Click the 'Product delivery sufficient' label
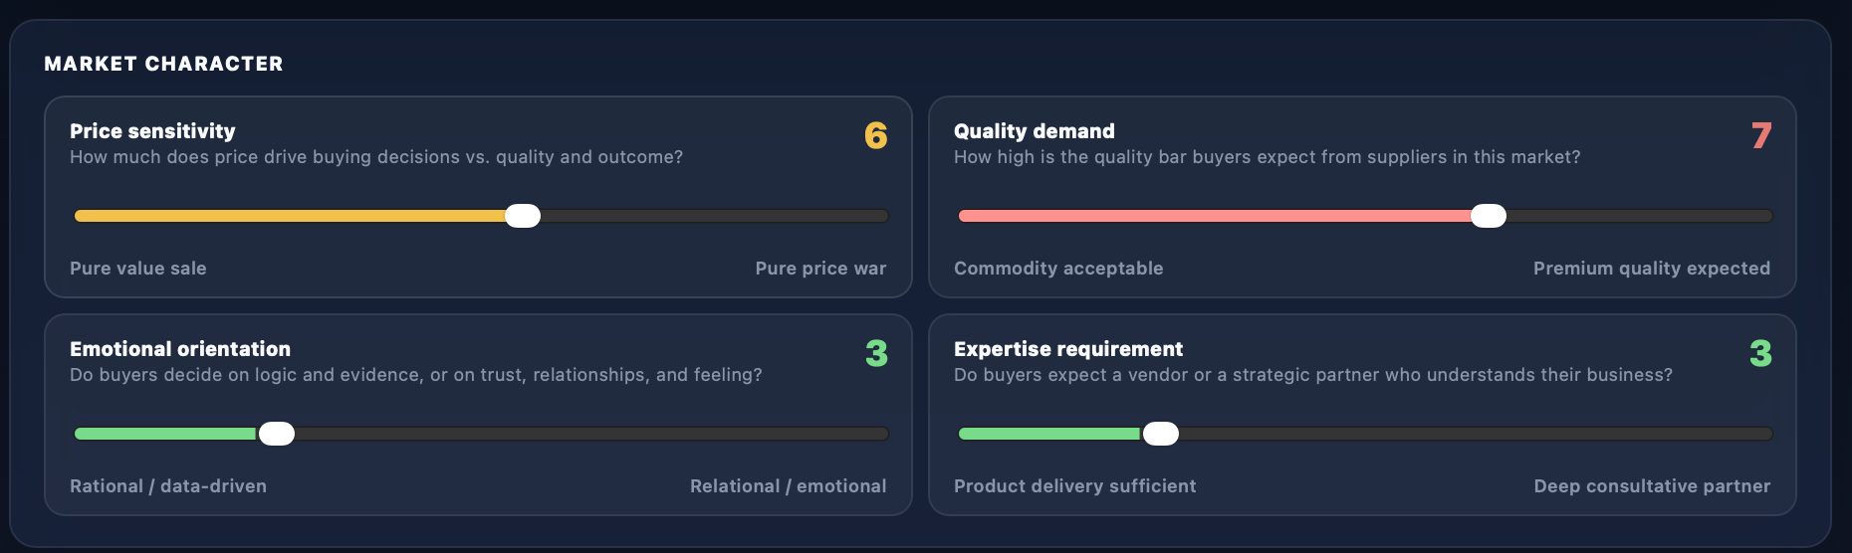The image size is (1852, 553). click(x=1074, y=486)
